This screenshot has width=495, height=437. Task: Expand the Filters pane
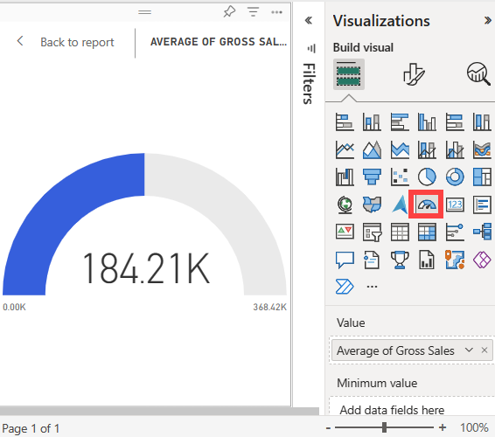(309, 20)
